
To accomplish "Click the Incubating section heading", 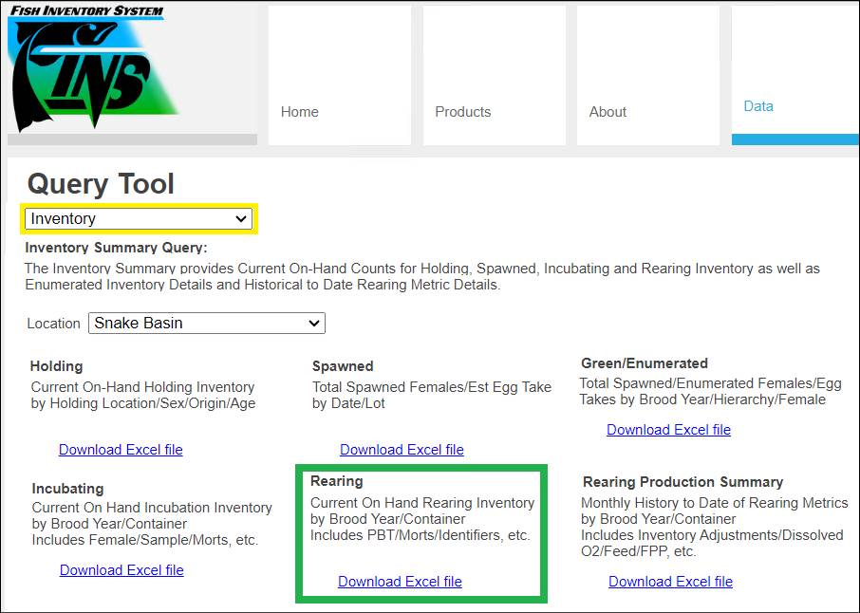I will click(x=68, y=489).
